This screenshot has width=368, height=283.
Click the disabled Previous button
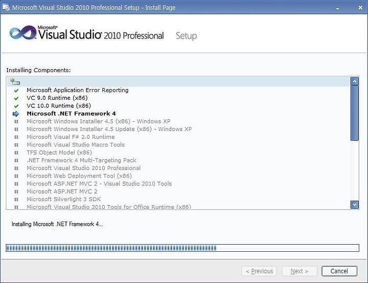(259, 271)
